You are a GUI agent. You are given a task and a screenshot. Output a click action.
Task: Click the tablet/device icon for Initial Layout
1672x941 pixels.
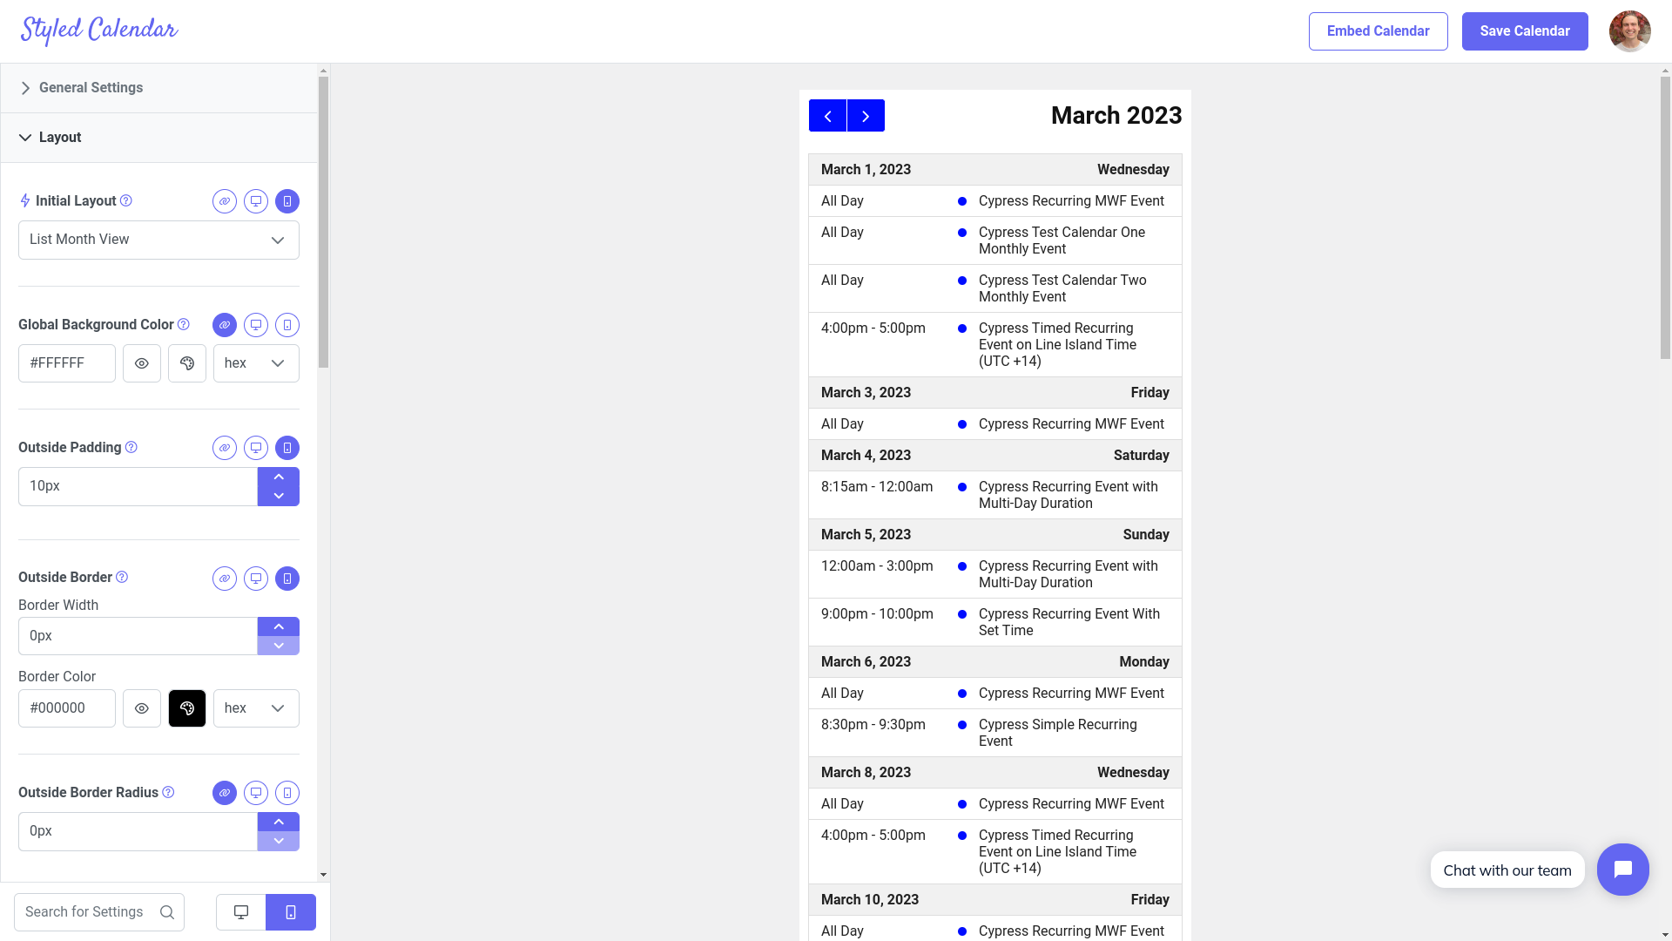(287, 201)
